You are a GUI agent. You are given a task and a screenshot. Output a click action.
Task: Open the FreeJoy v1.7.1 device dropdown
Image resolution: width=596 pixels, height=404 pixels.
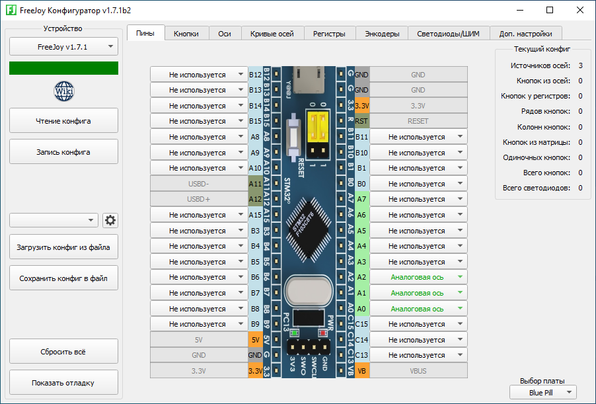pyautogui.click(x=63, y=47)
